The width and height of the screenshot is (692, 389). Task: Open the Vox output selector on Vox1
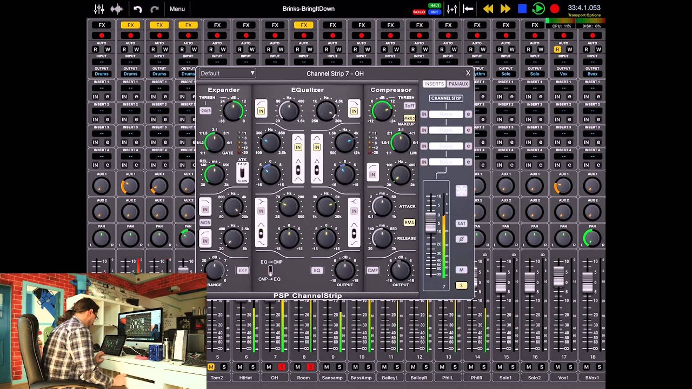click(x=564, y=74)
